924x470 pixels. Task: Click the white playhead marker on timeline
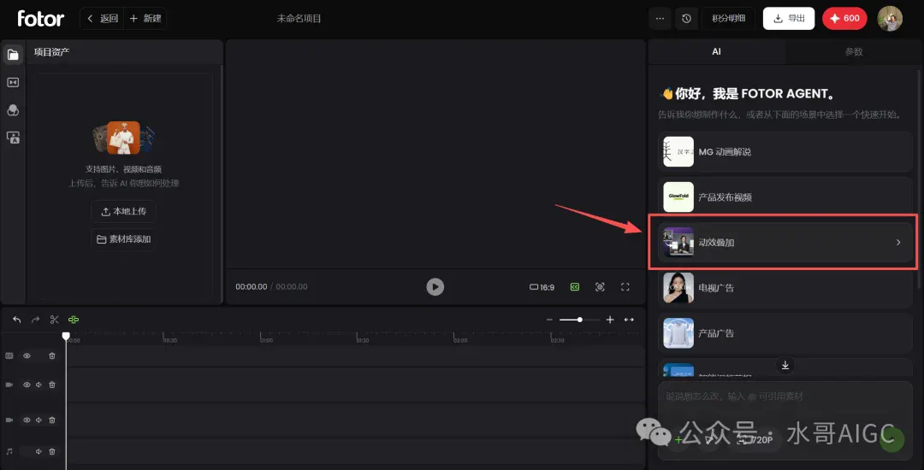(66, 336)
